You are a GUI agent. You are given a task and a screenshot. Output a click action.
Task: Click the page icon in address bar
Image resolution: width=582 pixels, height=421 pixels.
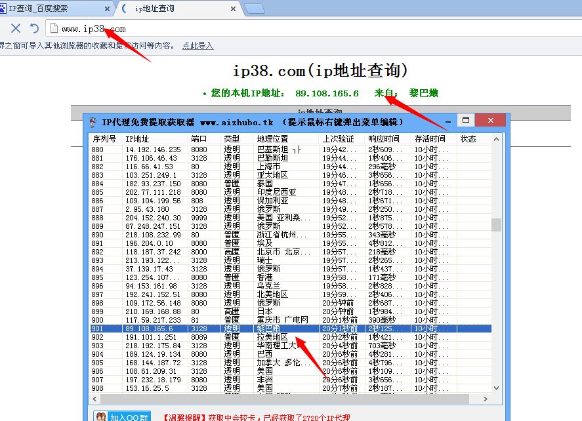[53, 28]
